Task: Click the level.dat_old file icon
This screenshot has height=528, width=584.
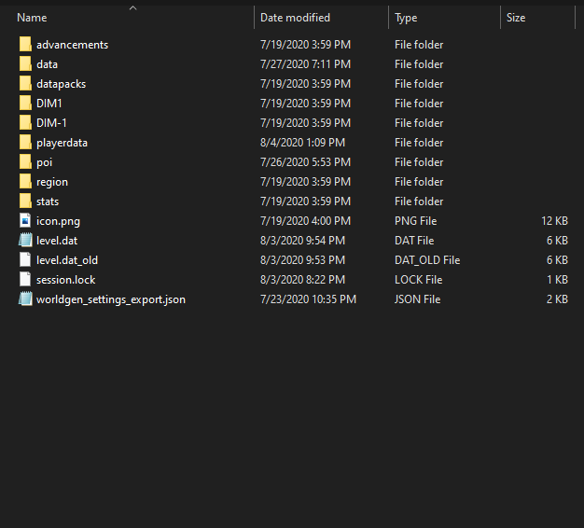Action: 25,260
